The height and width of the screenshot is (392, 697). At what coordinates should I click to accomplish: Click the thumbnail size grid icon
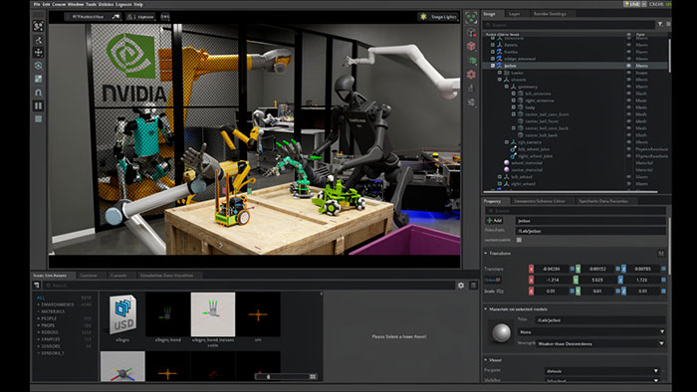(x=313, y=376)
